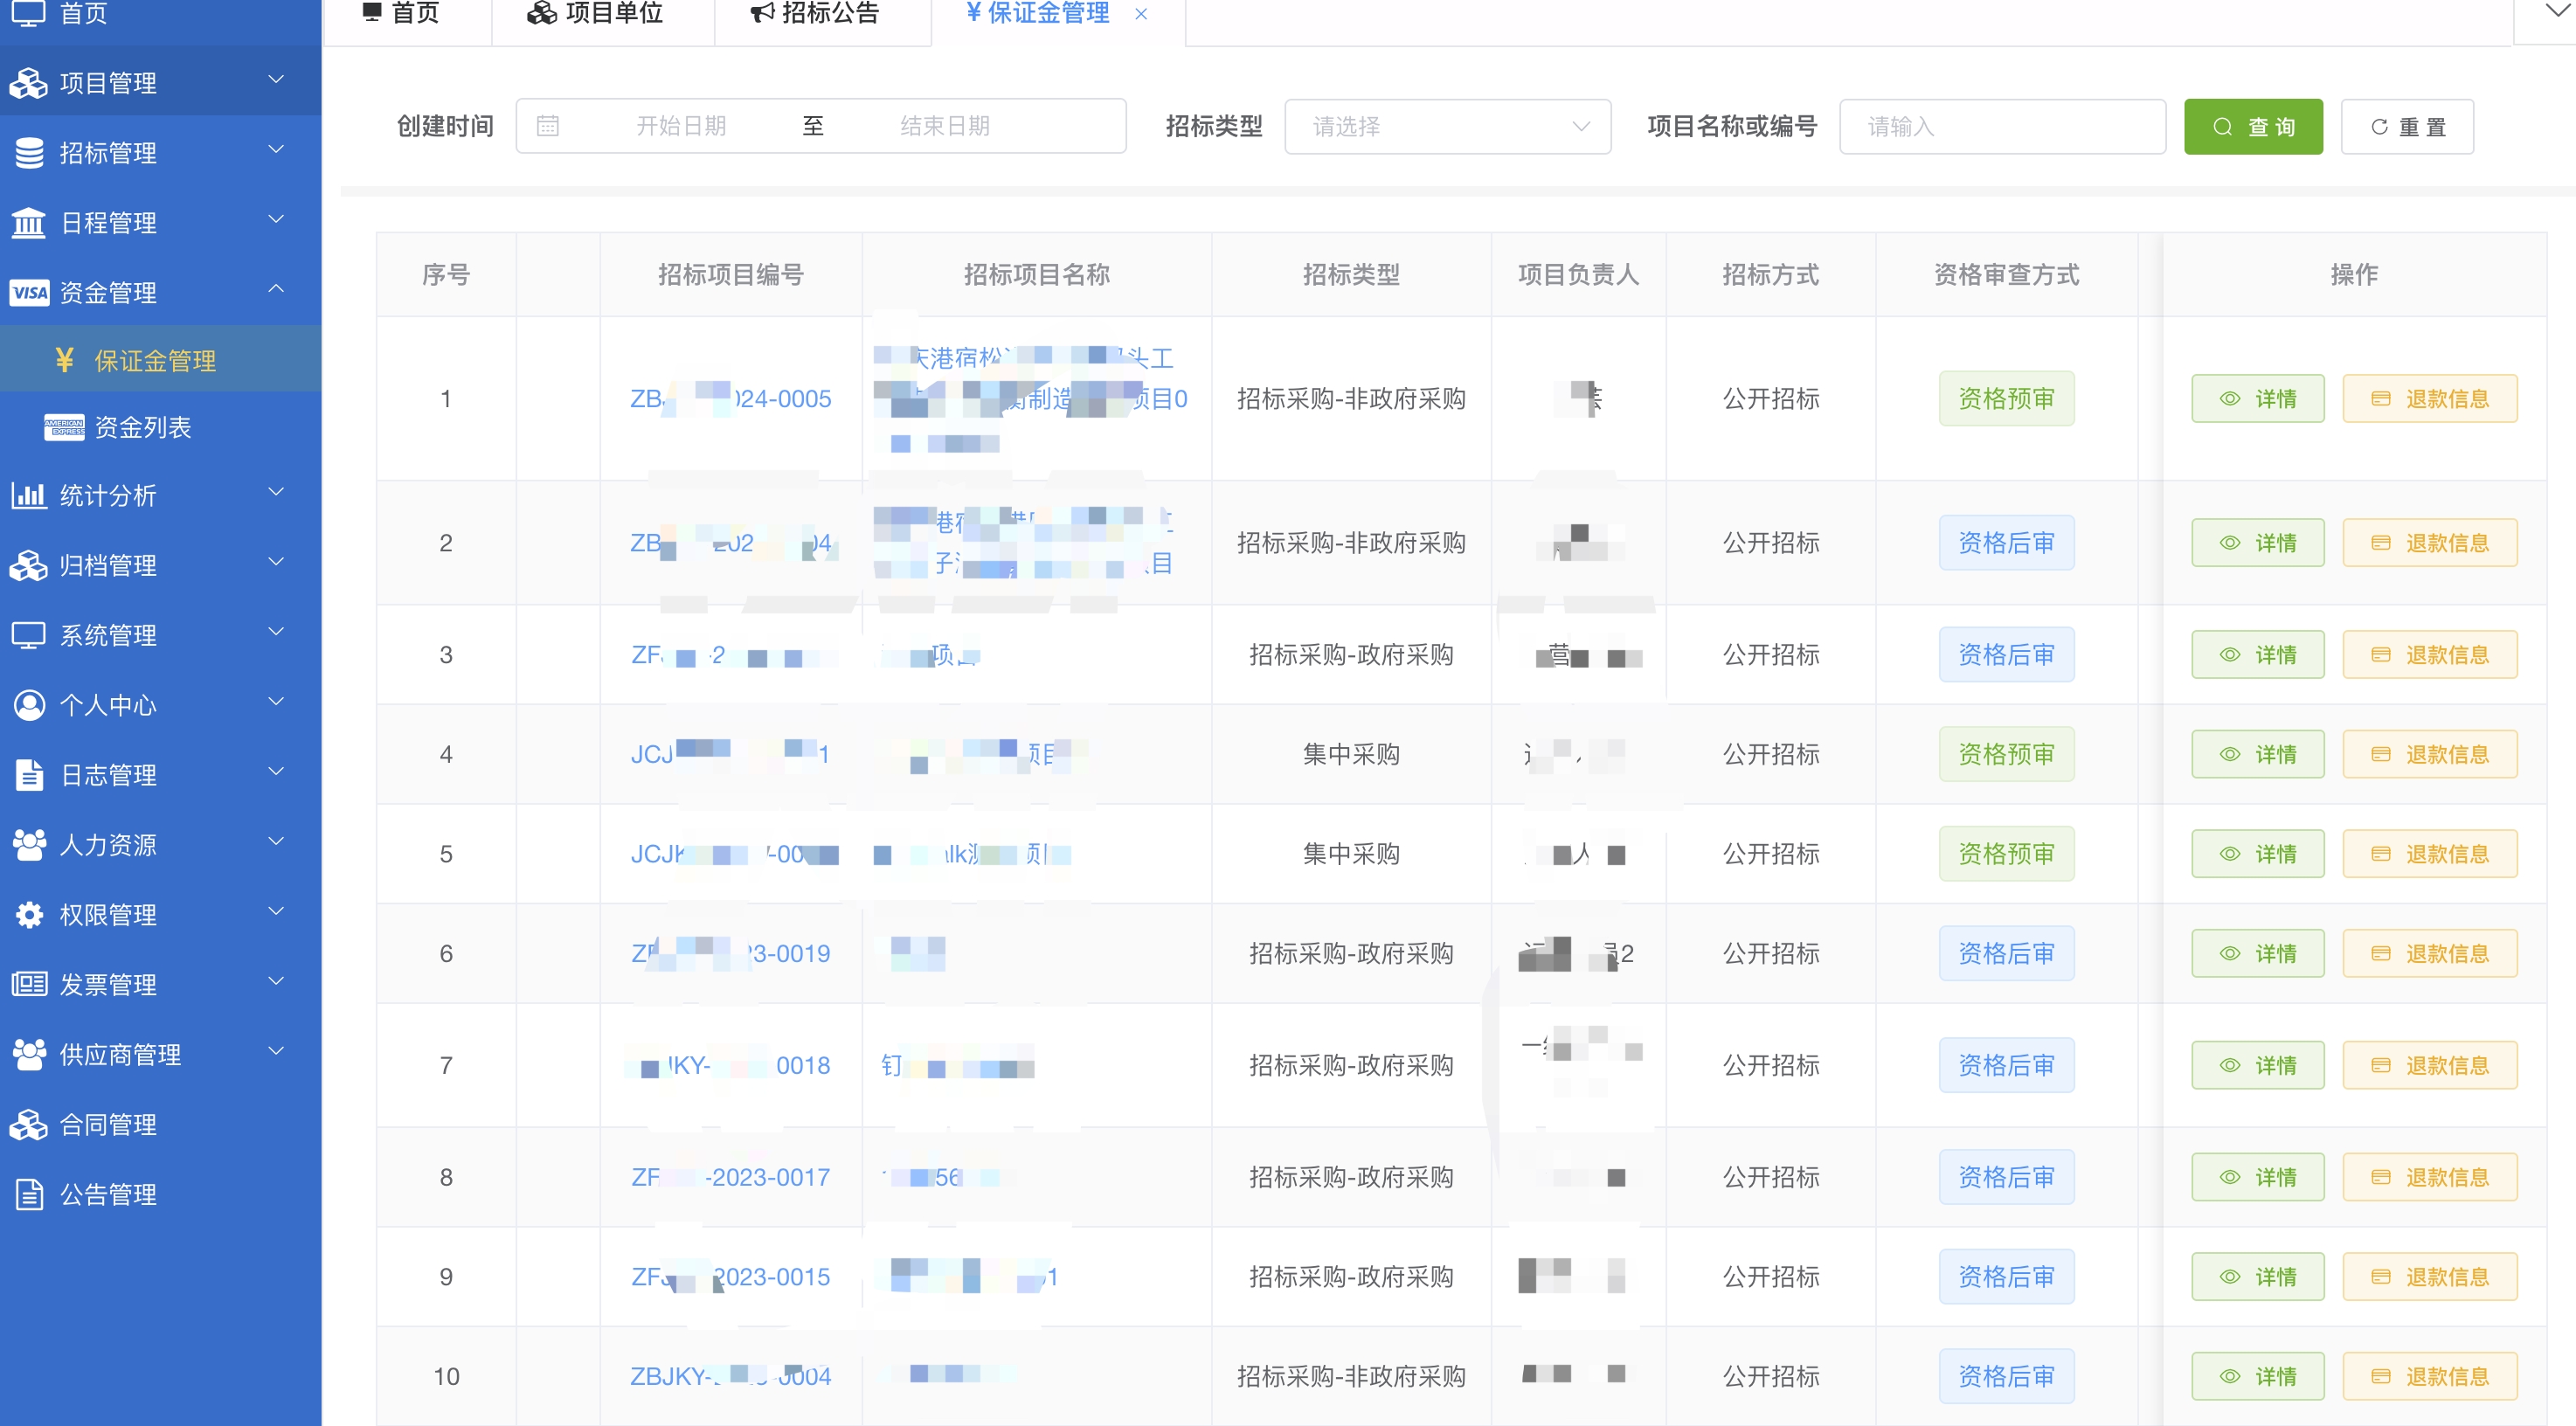Click the 重置 reset button
The height and width of the screenshot is (1426, 2576).
(x=2407, y=127)
